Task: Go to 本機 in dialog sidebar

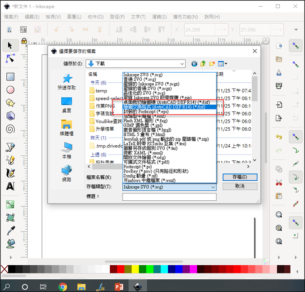Action: pyautogui.click(x=67, y=151)
